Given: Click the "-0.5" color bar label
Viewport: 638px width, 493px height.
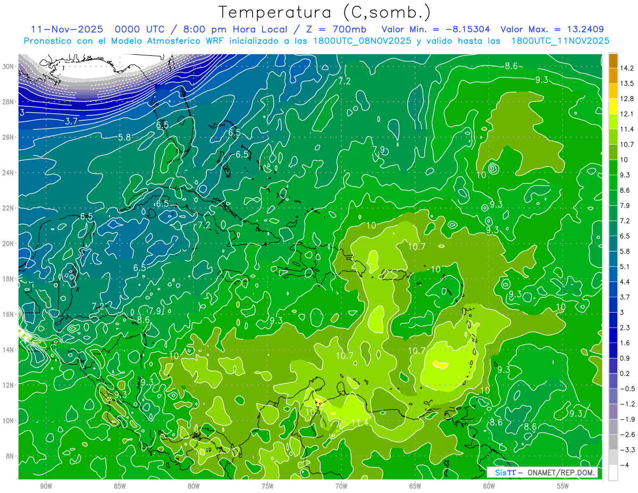Looking at the screenshot, I should (626, 389).
